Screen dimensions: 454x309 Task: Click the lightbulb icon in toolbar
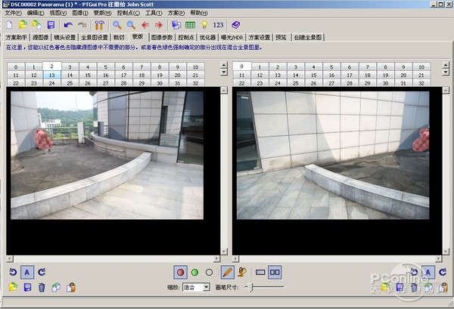tap(204, 25)
